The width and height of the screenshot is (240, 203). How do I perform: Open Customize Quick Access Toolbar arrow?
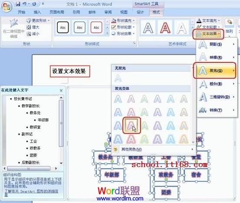(x=43, y=3)
